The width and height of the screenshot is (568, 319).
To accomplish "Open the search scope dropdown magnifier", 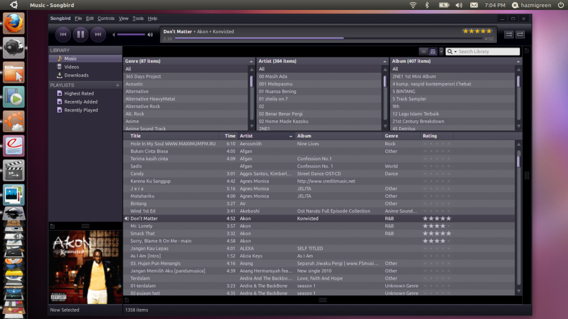I will [452, 52].
